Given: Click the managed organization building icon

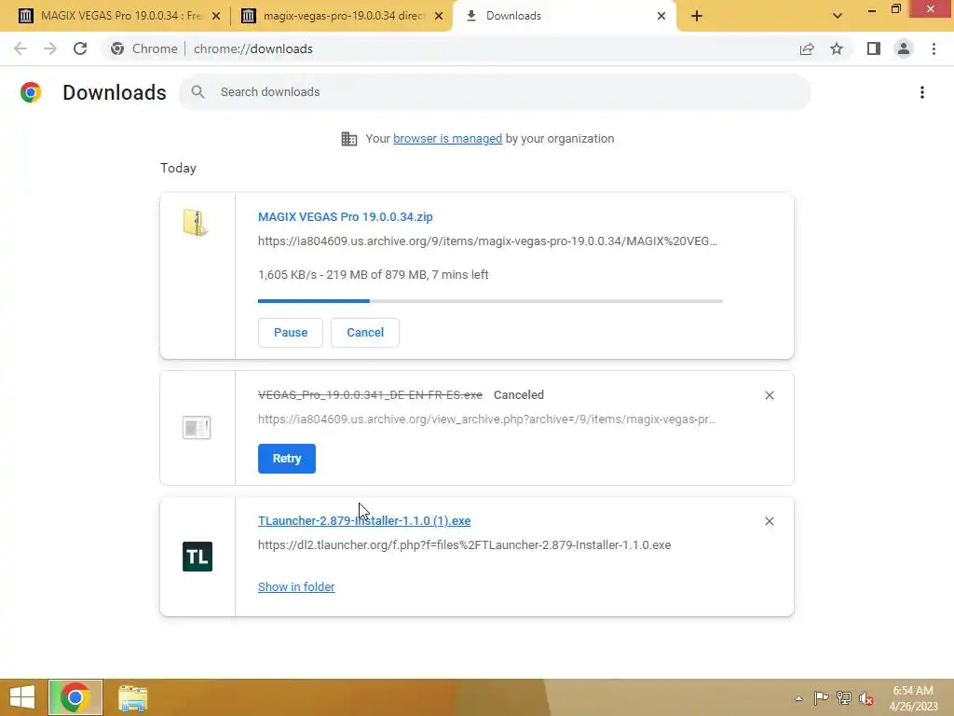Looking at the screenshot, I should click(x=349, y=139).
